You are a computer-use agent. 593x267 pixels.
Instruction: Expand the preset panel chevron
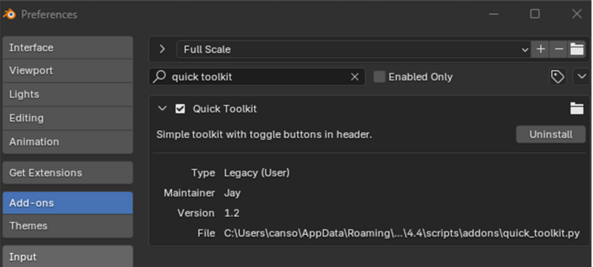[x=162, y=50]
